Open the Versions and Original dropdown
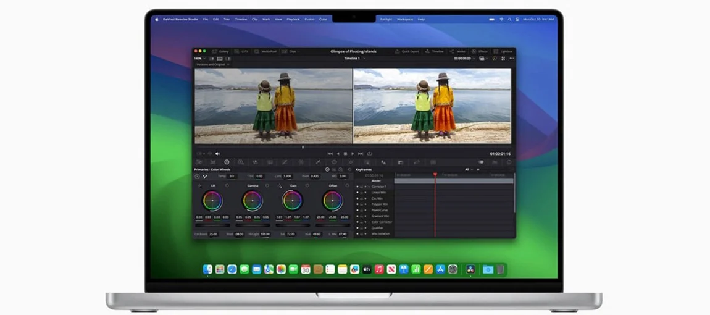Screen dimensions: 710x315 213,64
